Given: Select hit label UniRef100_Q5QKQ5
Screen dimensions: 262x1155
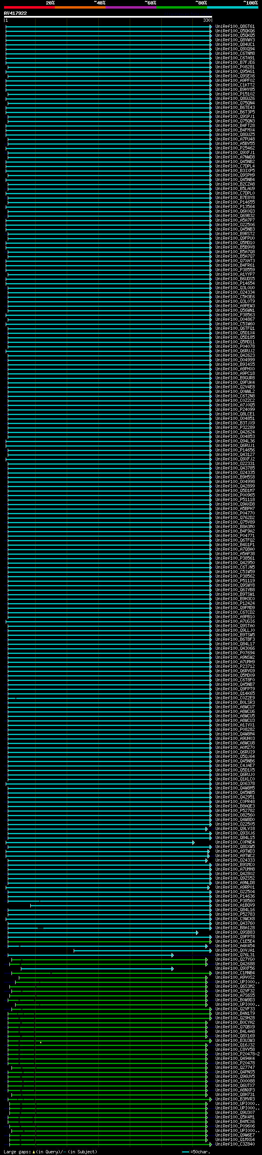Looking at the screenshot, I should pyautogui.click(x=235, y=35).
